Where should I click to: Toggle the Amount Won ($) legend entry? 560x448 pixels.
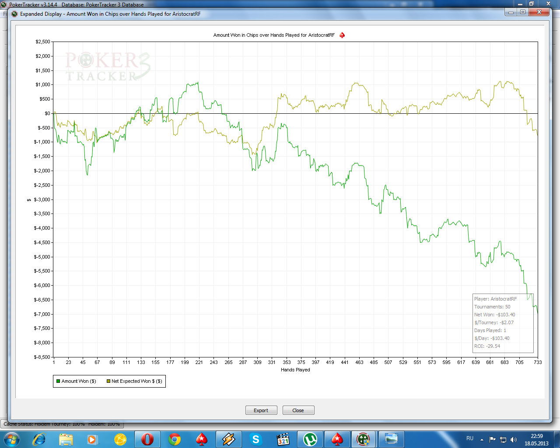pos(76,381)
